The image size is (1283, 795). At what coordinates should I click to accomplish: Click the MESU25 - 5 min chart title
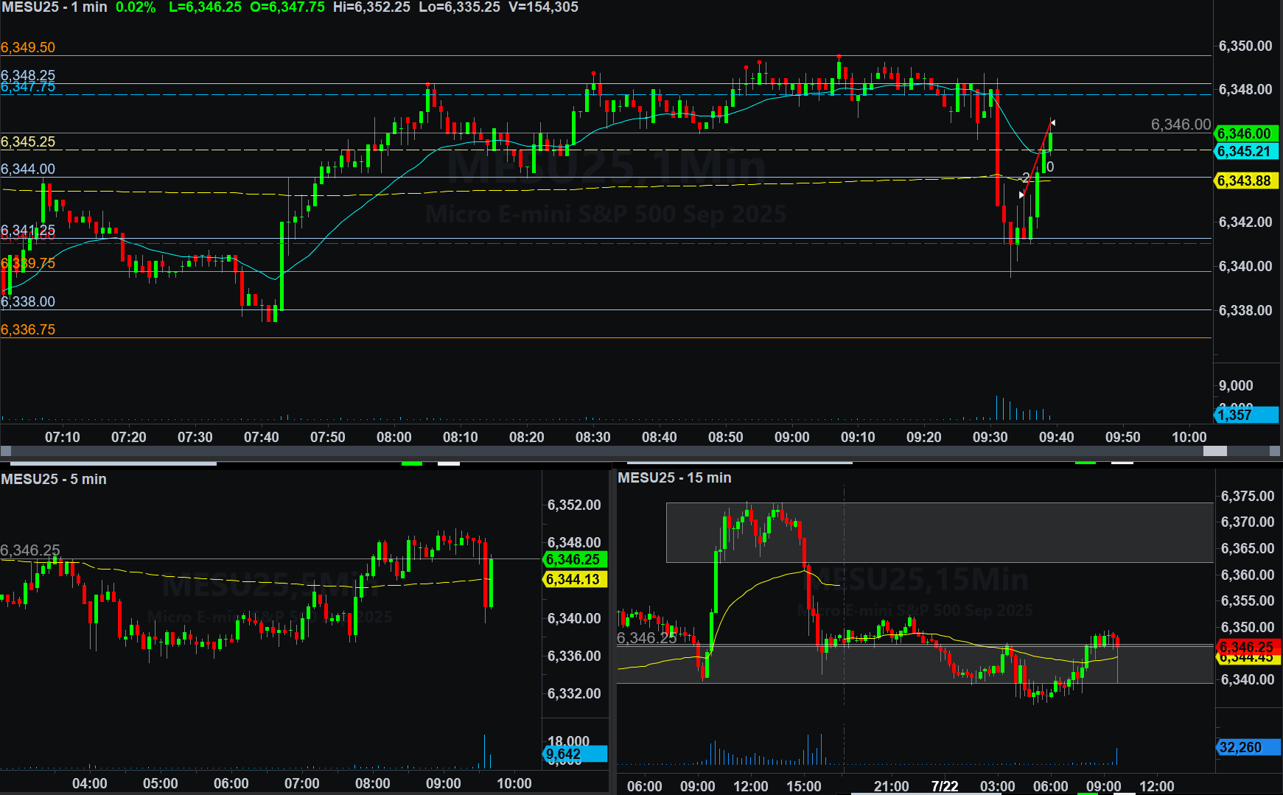click(54, 479)
